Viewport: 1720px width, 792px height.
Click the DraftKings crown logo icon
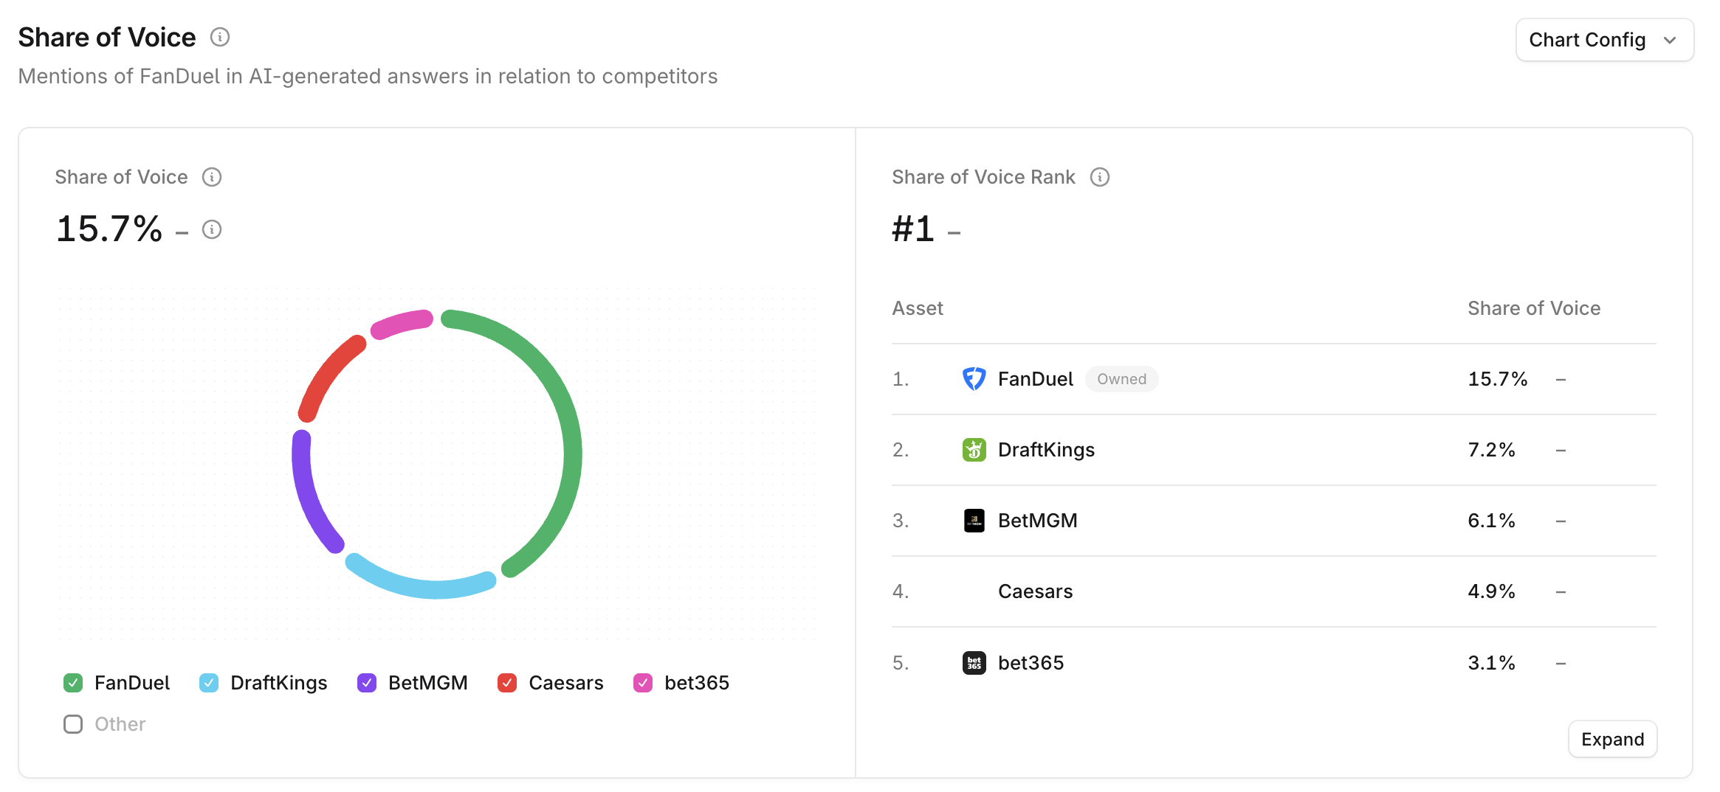click(974, 450)
